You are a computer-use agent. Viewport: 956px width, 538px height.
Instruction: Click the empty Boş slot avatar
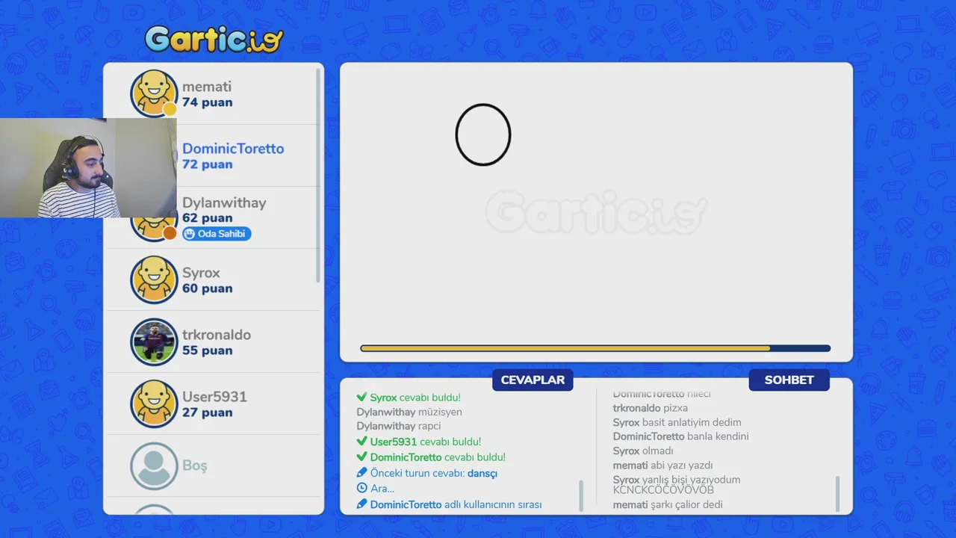pyautogui.click(x=154, y=466)
